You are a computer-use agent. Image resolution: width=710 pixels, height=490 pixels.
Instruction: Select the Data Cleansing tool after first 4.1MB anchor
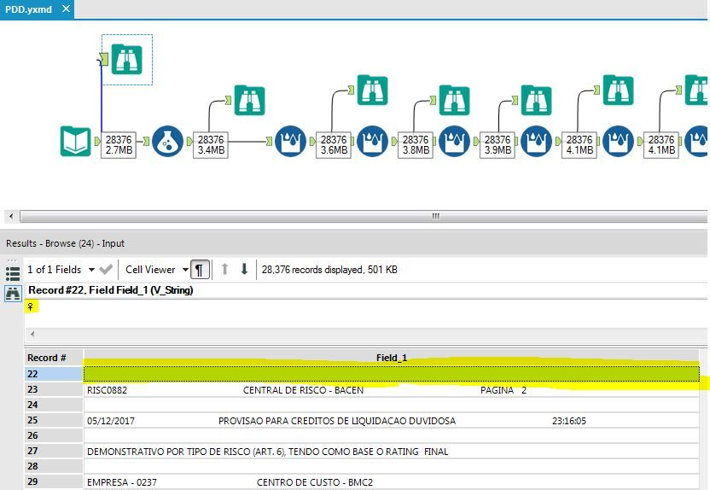point(618,142)
